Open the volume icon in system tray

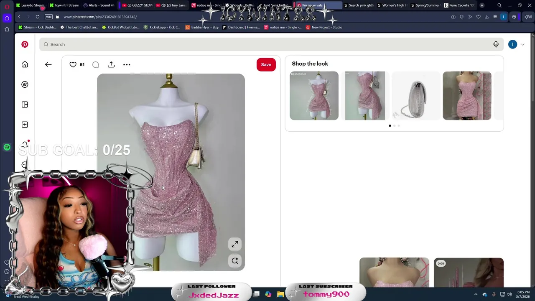(509, 294)
